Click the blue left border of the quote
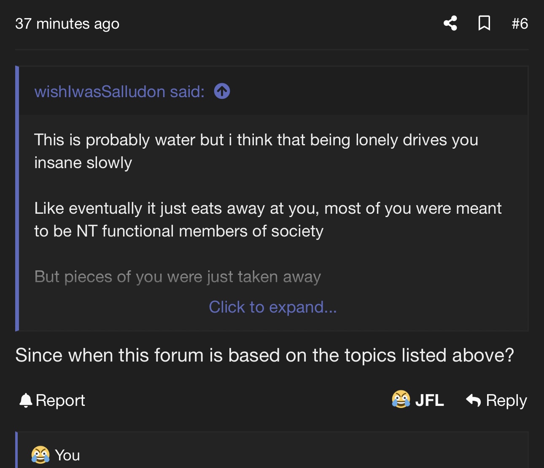544x468 pixels. [17, 199]
